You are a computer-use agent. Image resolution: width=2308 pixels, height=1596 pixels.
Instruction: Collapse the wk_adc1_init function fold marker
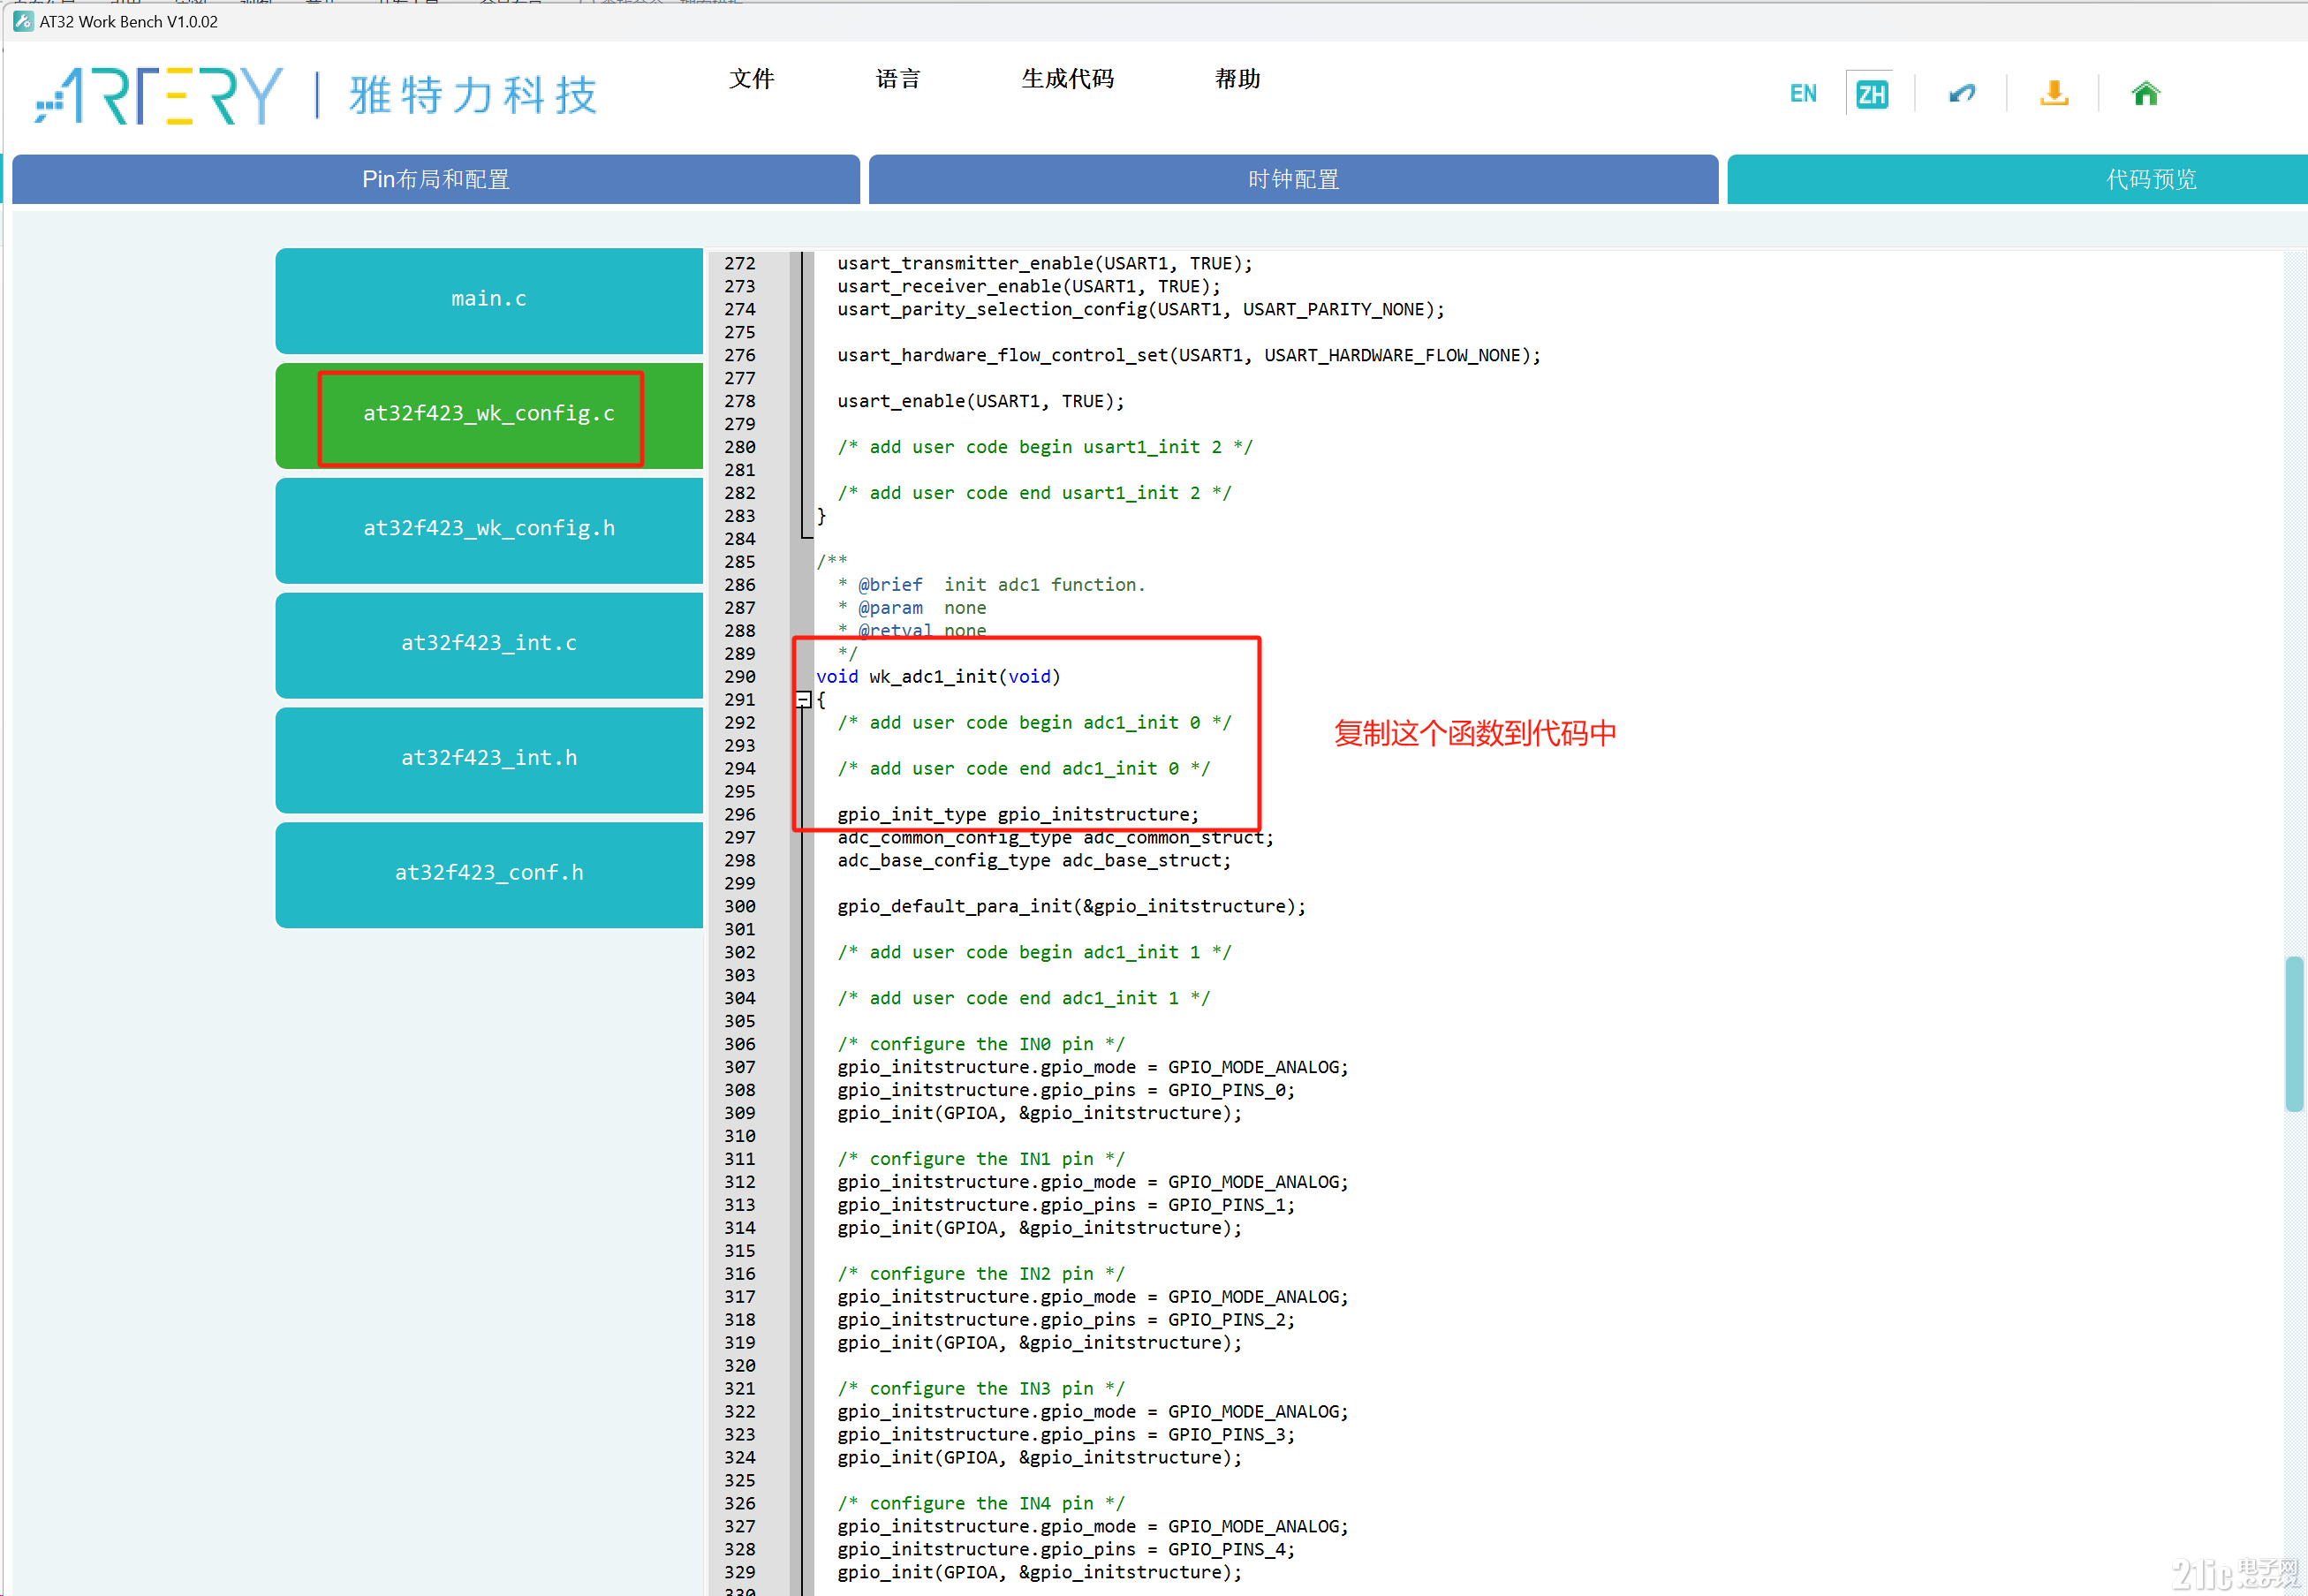[803, 700]
